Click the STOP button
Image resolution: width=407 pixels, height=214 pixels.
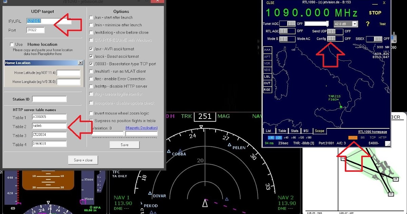click(375, 12)
